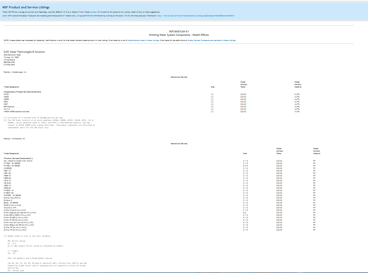Click the 'NSF Product and Service Listings' heading
Viewport: 368px width, 273px height.
[26, 7]
